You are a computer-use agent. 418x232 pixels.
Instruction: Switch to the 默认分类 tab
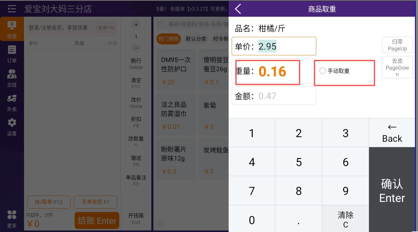(x=196, y=39)
